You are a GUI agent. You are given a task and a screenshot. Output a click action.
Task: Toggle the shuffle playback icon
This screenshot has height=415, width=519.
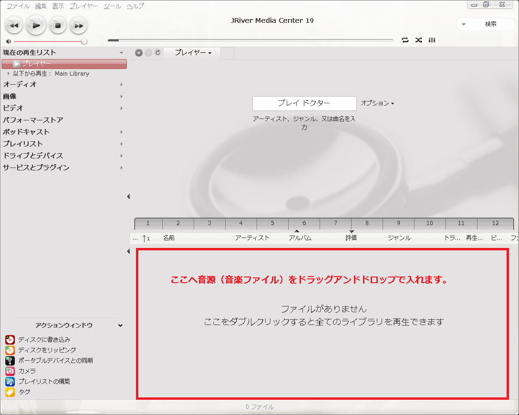(418, 40)
